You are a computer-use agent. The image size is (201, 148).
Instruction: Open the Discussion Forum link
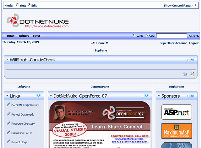[22, 133]
